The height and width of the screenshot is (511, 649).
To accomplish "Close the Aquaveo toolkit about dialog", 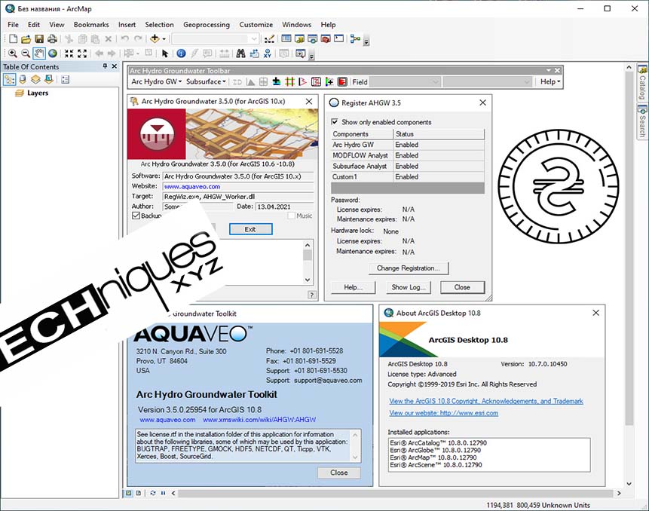I will tap(339, 473).
